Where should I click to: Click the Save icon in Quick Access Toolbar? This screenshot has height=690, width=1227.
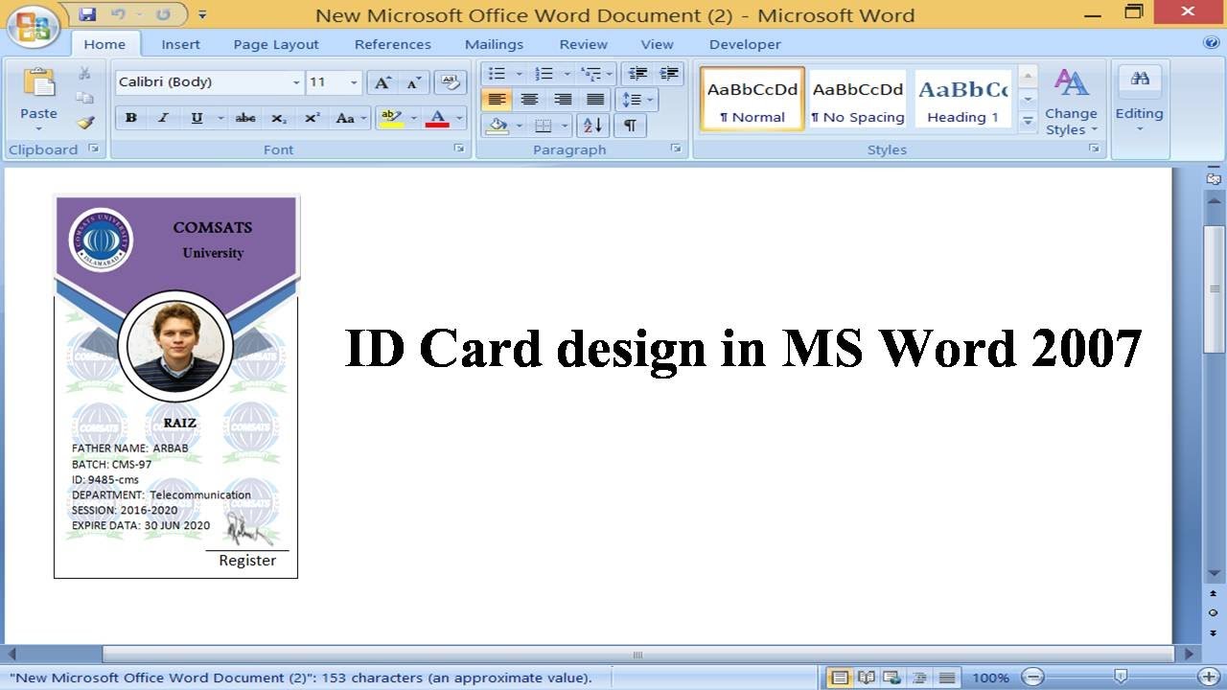click(x=87, y=14)
